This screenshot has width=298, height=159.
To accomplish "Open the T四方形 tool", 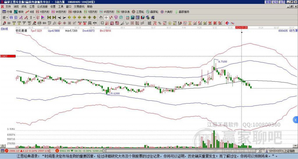I will click(91, 12).
